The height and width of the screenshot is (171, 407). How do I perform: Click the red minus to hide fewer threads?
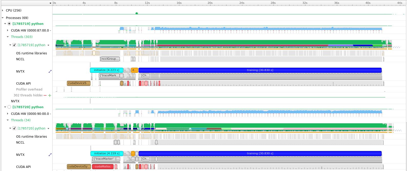coord(45,95)
